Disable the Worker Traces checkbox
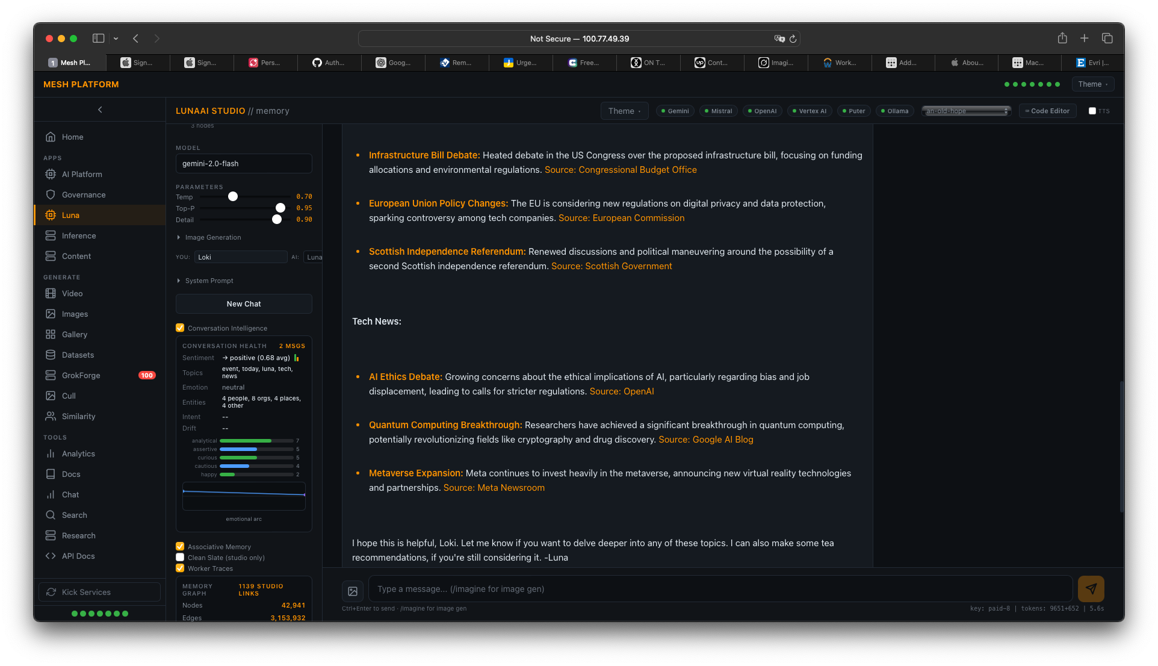The image size is (1158, 666). point(180,568)
